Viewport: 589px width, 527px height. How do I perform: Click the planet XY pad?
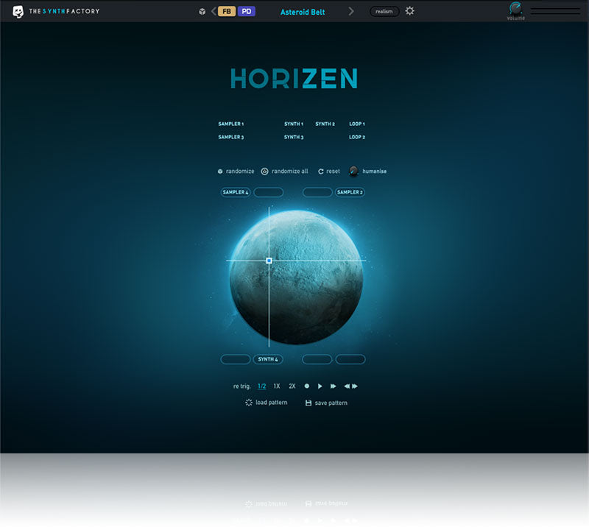(x=296, y=277)
